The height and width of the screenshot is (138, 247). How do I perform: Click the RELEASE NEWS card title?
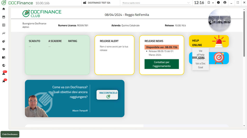click(x=154, y=41)
